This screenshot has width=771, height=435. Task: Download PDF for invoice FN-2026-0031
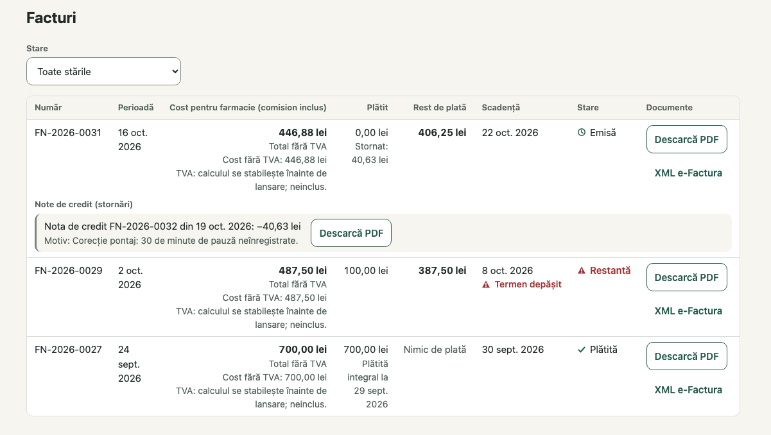coord(686,139)
